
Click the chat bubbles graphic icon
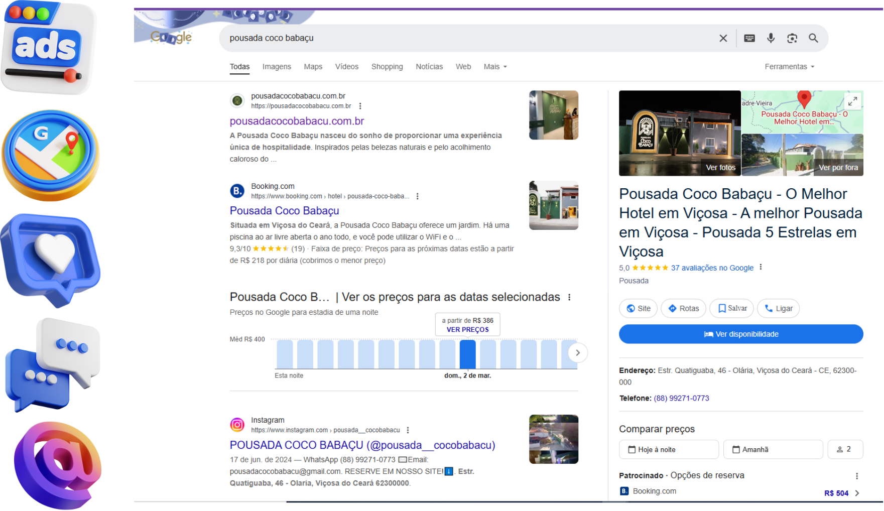point(53,364)
